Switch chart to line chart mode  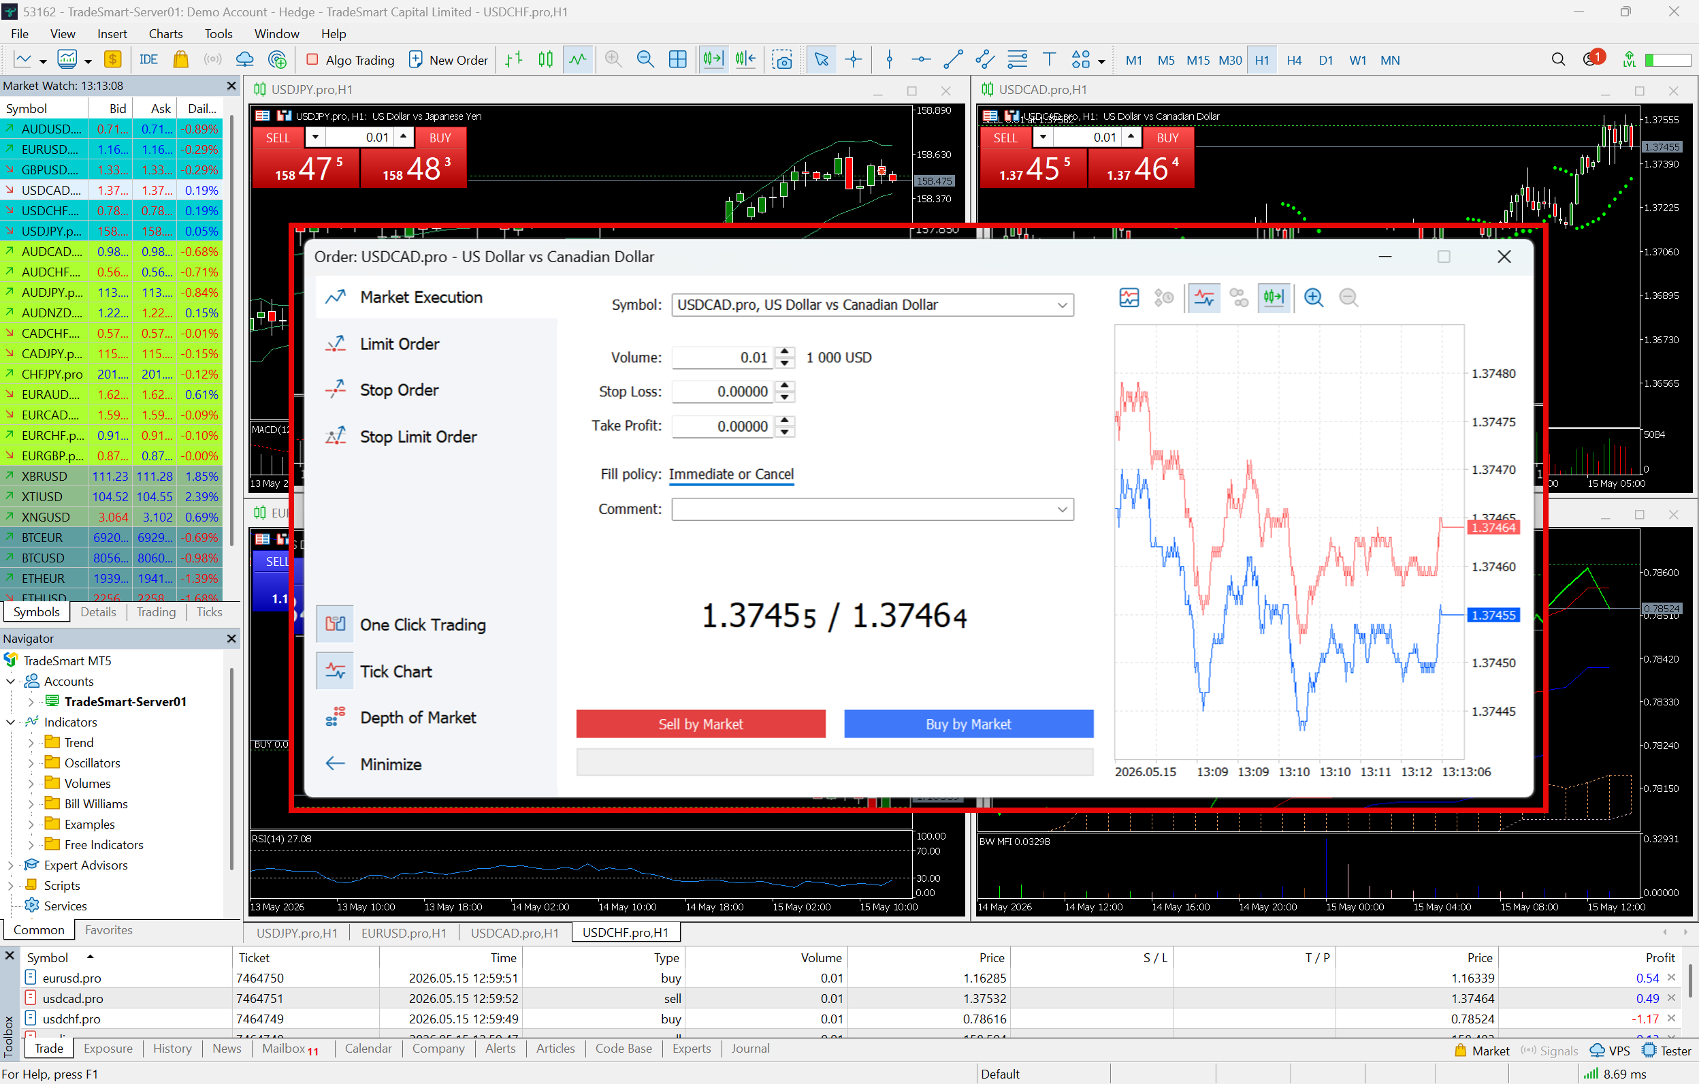[x=578, y=60]
